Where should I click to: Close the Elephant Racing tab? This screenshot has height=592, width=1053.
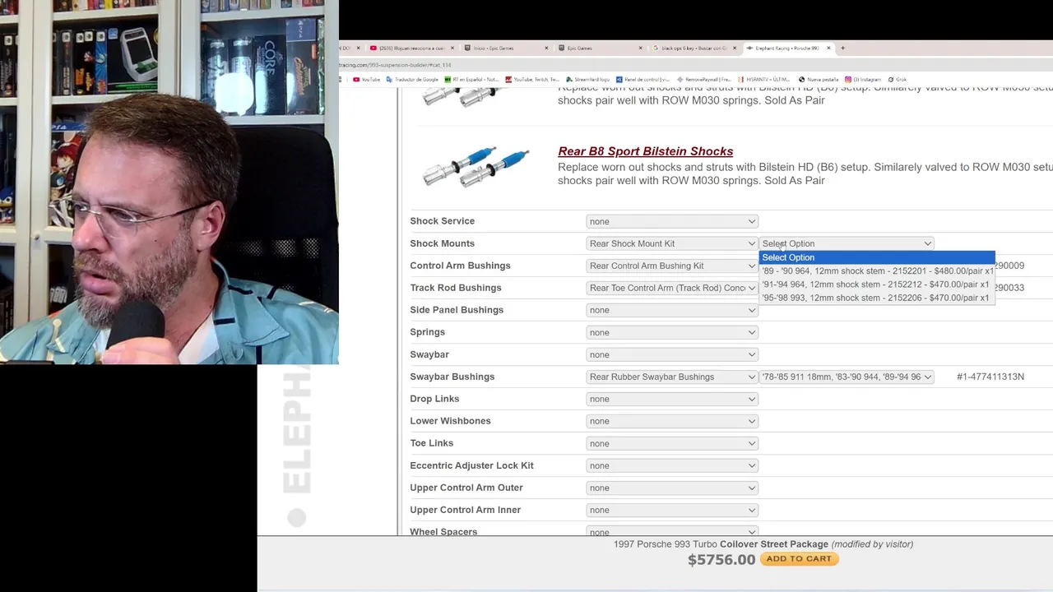[x=828, y=48]
